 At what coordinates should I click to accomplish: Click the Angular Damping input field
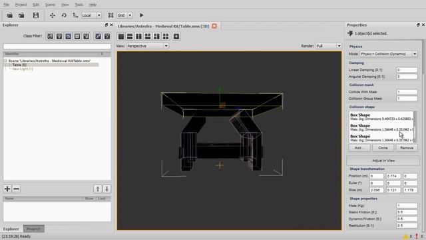pyautogui.click(x=407, y=77)
